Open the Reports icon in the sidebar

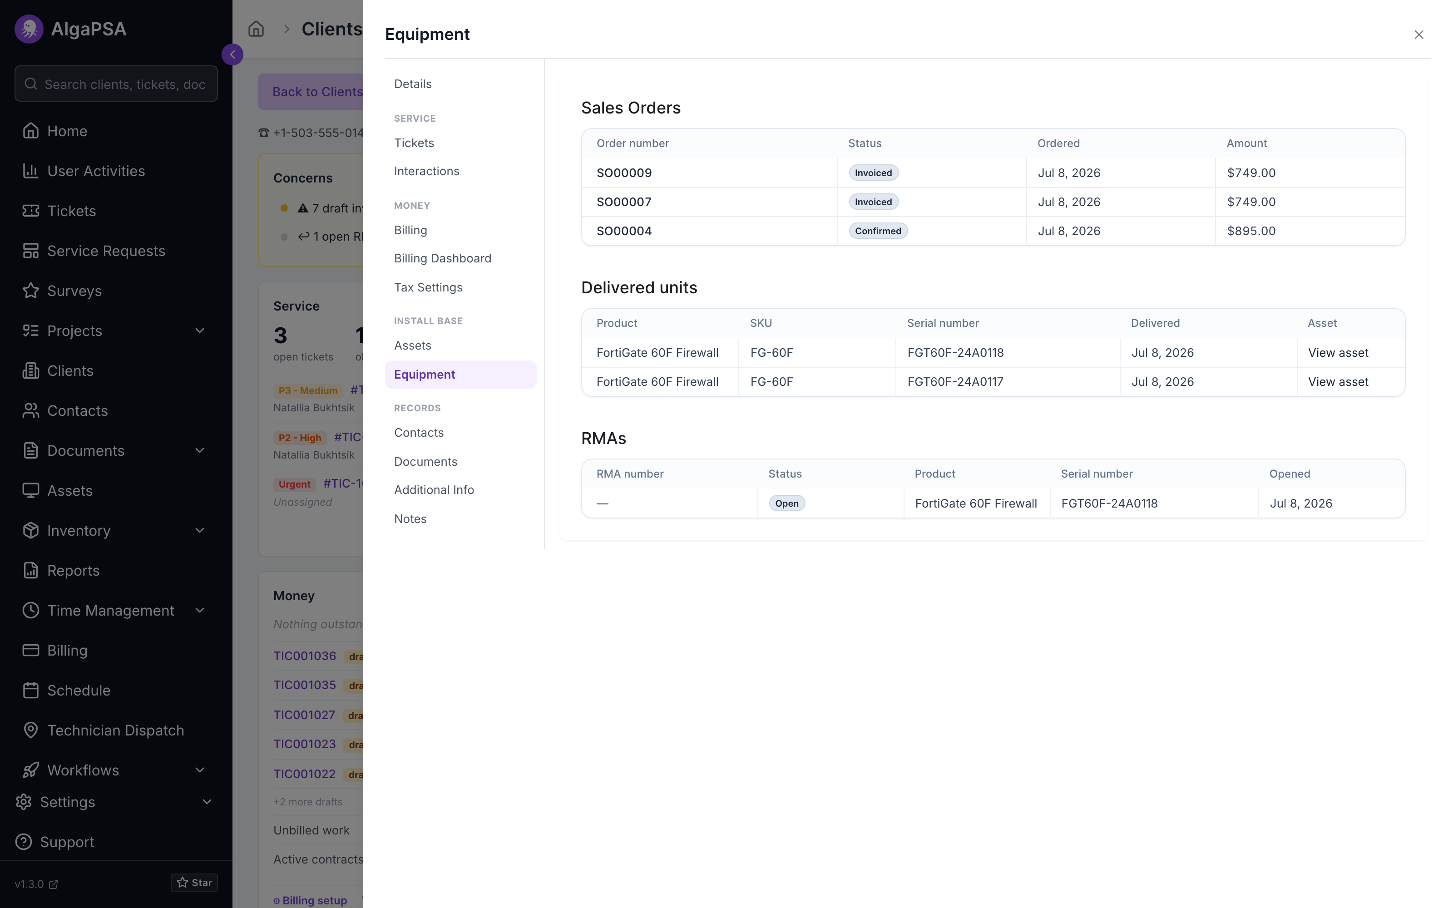(x=30, y=570)
